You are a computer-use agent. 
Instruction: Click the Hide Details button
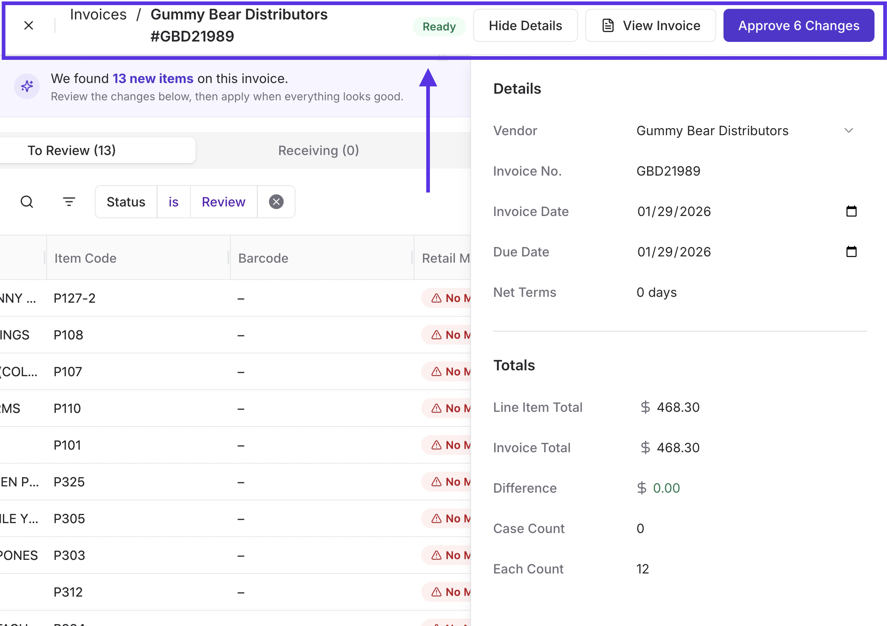(x=525, y=25)
